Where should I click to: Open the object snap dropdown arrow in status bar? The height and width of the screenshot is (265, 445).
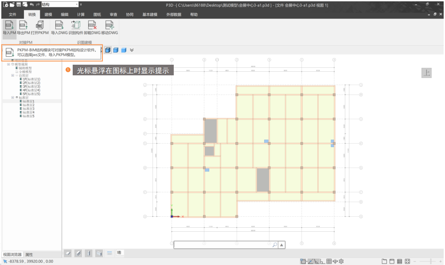(x=307, y=261)
